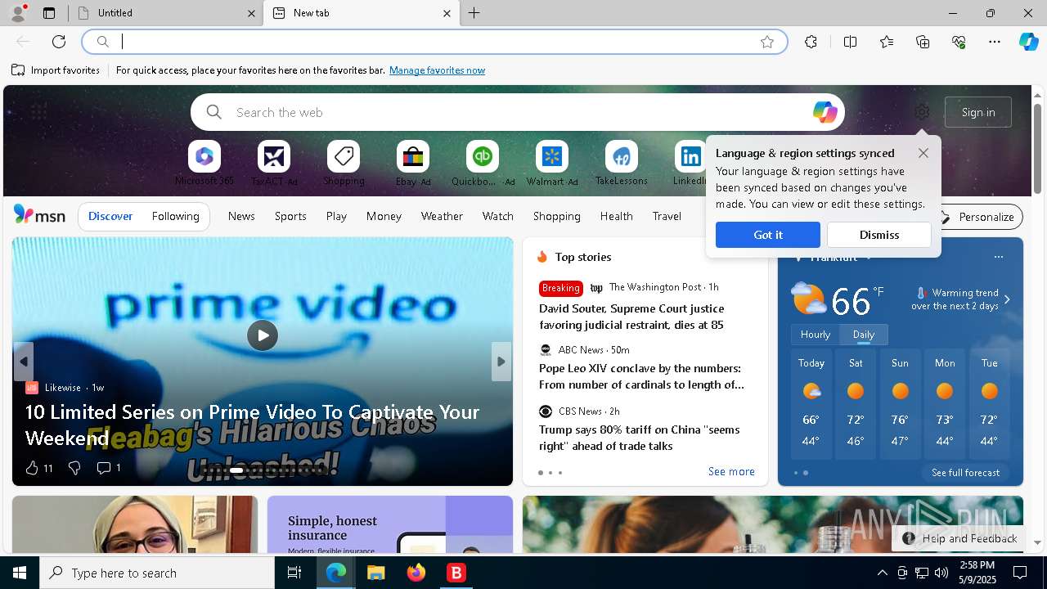Open the Shopping shortcut tile
1047x589 pixels.
344,164
